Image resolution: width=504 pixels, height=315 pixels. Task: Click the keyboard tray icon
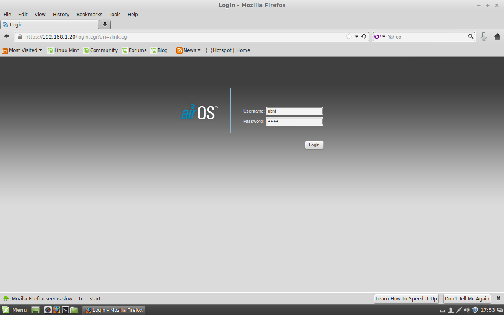(x=443, y=311)
